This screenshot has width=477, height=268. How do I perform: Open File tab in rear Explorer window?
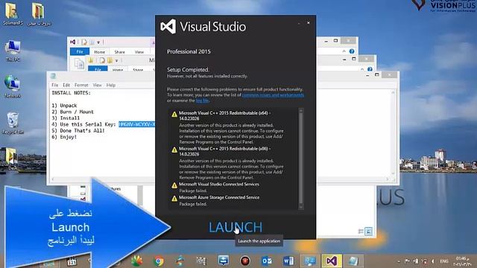80,51
